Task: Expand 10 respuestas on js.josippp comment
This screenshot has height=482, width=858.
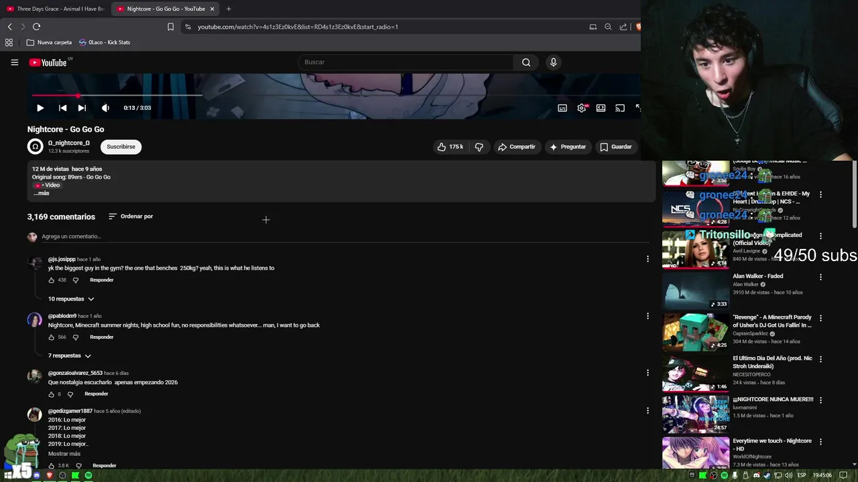Action: click(71, 299)
